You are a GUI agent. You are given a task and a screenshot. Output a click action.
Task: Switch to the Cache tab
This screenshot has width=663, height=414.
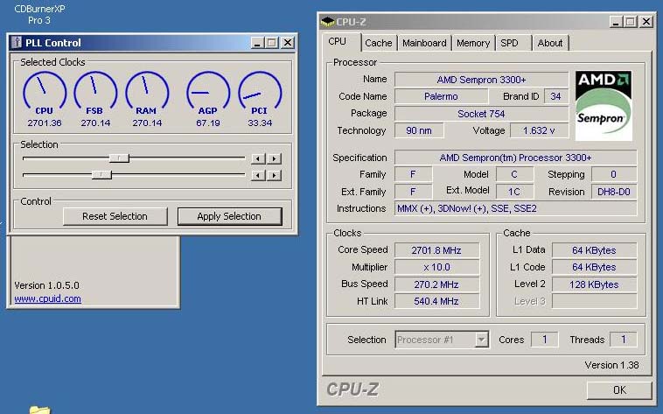click(379, 43)
